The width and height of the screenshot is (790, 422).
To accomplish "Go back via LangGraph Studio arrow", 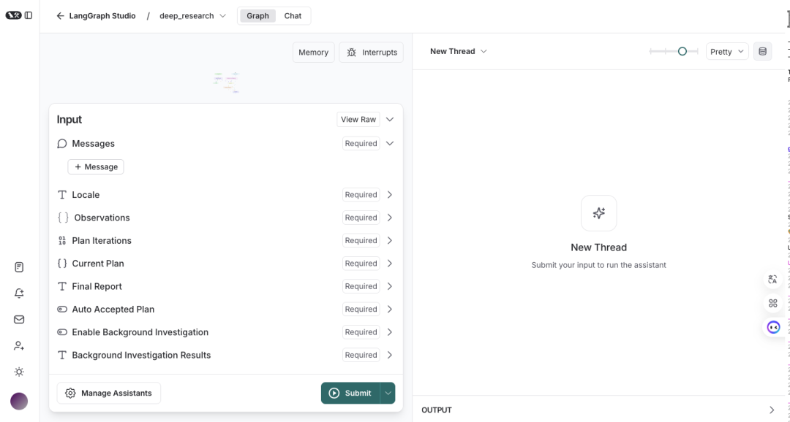I will 61,16.
